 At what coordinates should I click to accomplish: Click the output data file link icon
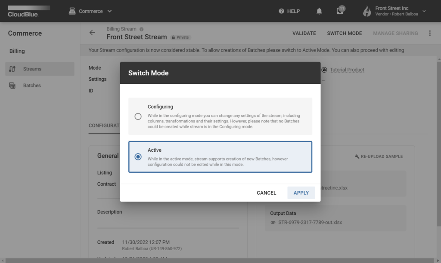coord(273,223)
